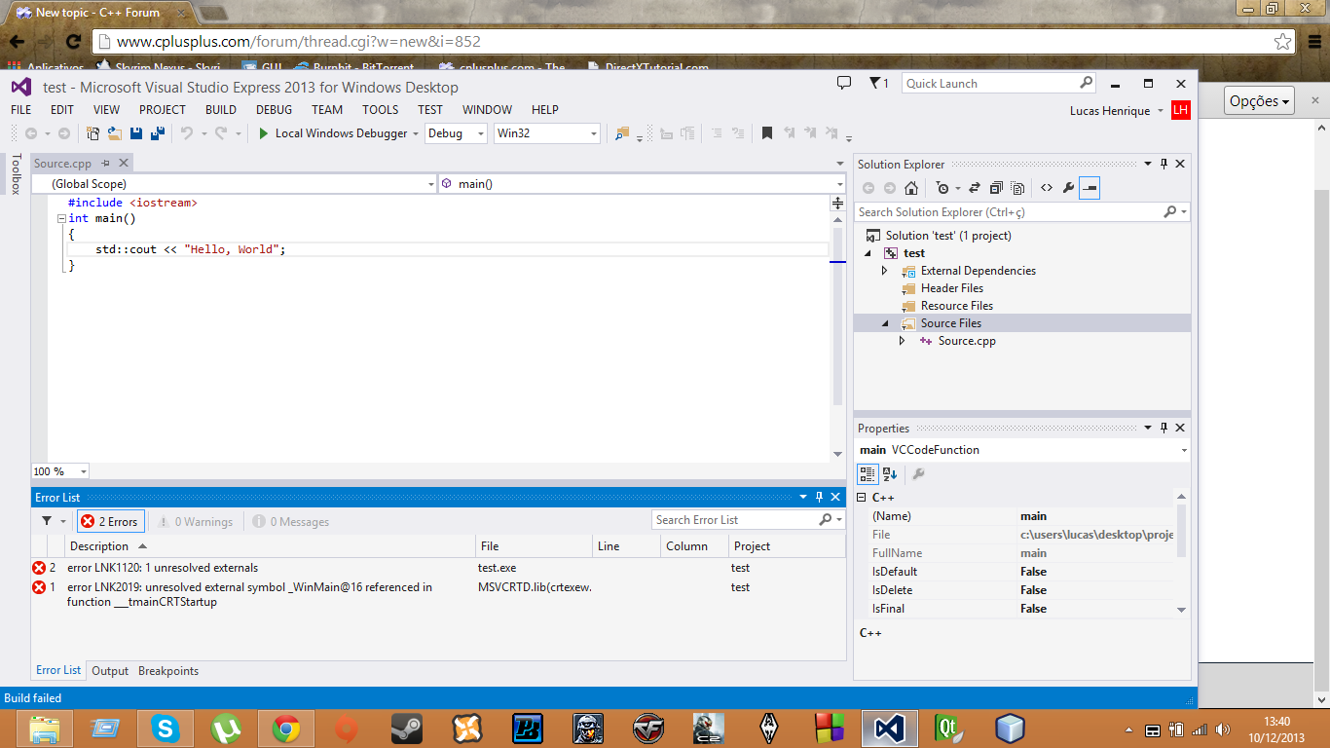The image size is (1330, 748).
Task: Toggle the 0 Warnings filter
Action: (195, 521)
